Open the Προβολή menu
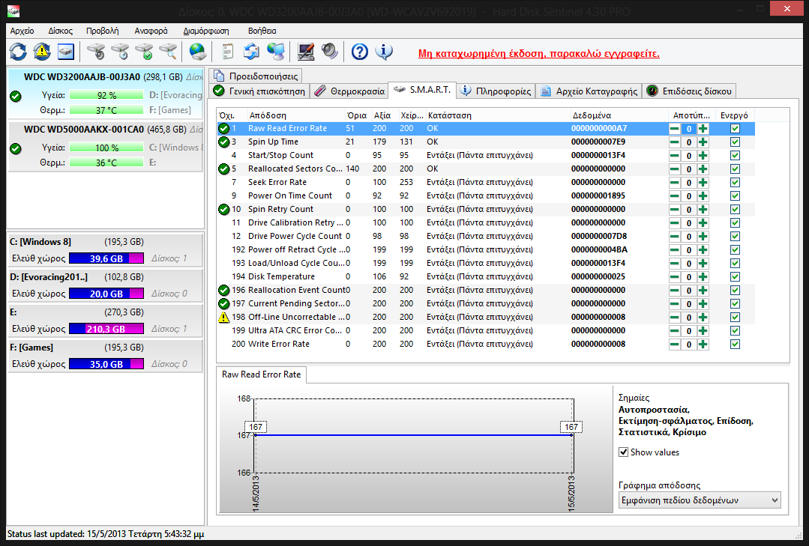This screenshot has width=809, height=546. click(x=102, y=31)
